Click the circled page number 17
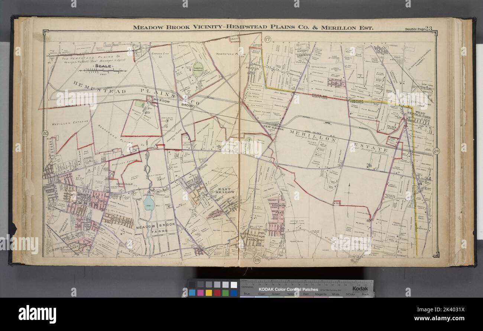 click(267, 39)
